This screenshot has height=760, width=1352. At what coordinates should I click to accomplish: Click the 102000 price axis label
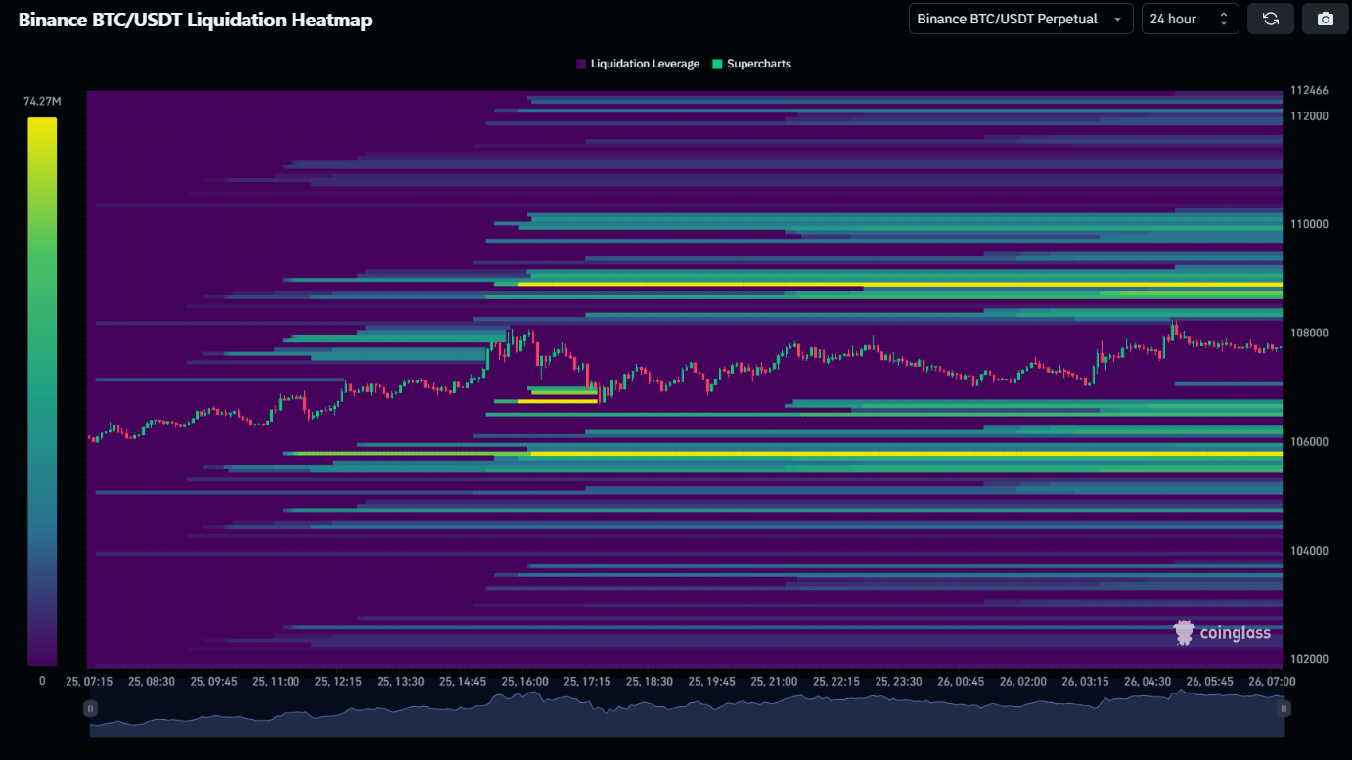click(x=1309, y=658)
